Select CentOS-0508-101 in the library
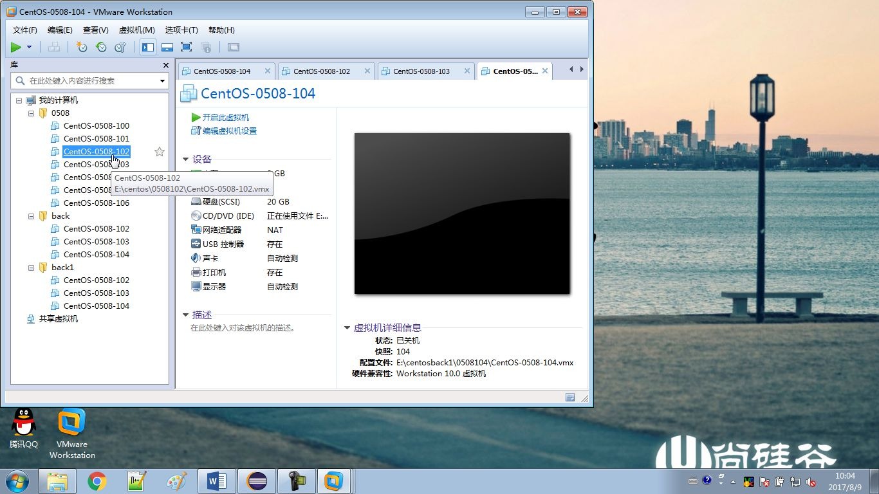The image size is (879, 494). (96, 138)
